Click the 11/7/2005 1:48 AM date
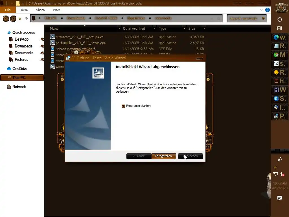The image size is (289, 217). 138,43
